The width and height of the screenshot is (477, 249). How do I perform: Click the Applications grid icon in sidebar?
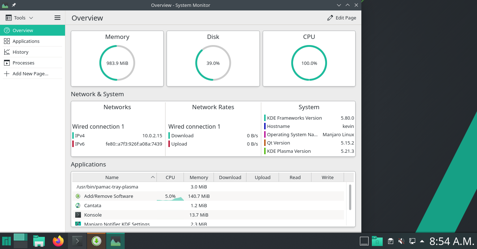pos(7,41)
